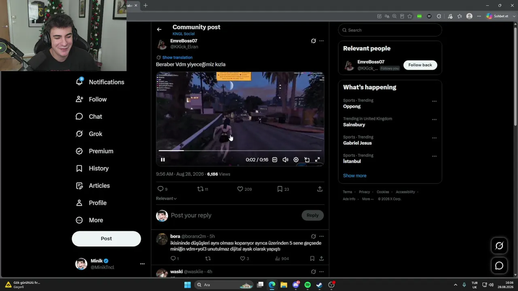Add this page to browser favorites

point(410,16)
